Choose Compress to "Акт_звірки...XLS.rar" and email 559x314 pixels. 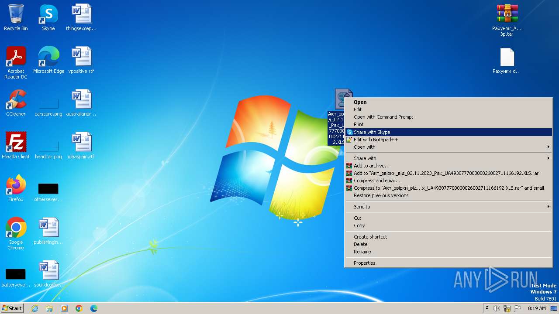click(448, 188)
